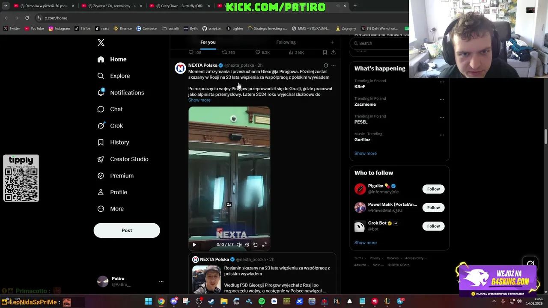The image size is (548, 308).
Task: Open options for Gorillaz trending topic
Action: pos(442,135)
